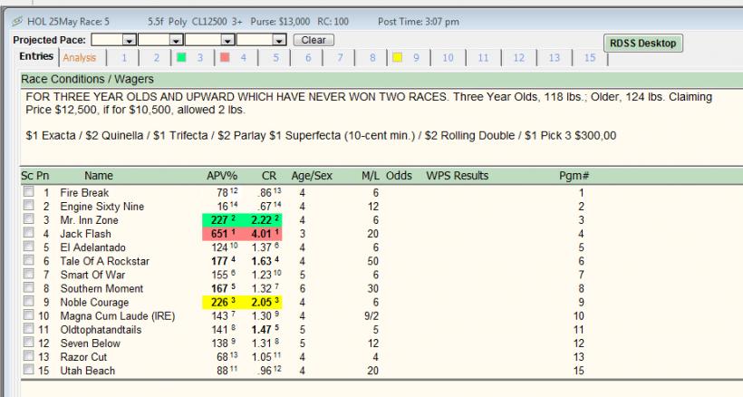743x397 pixels.
Task: Click the Clear button
Action: [x=314, y=40]
